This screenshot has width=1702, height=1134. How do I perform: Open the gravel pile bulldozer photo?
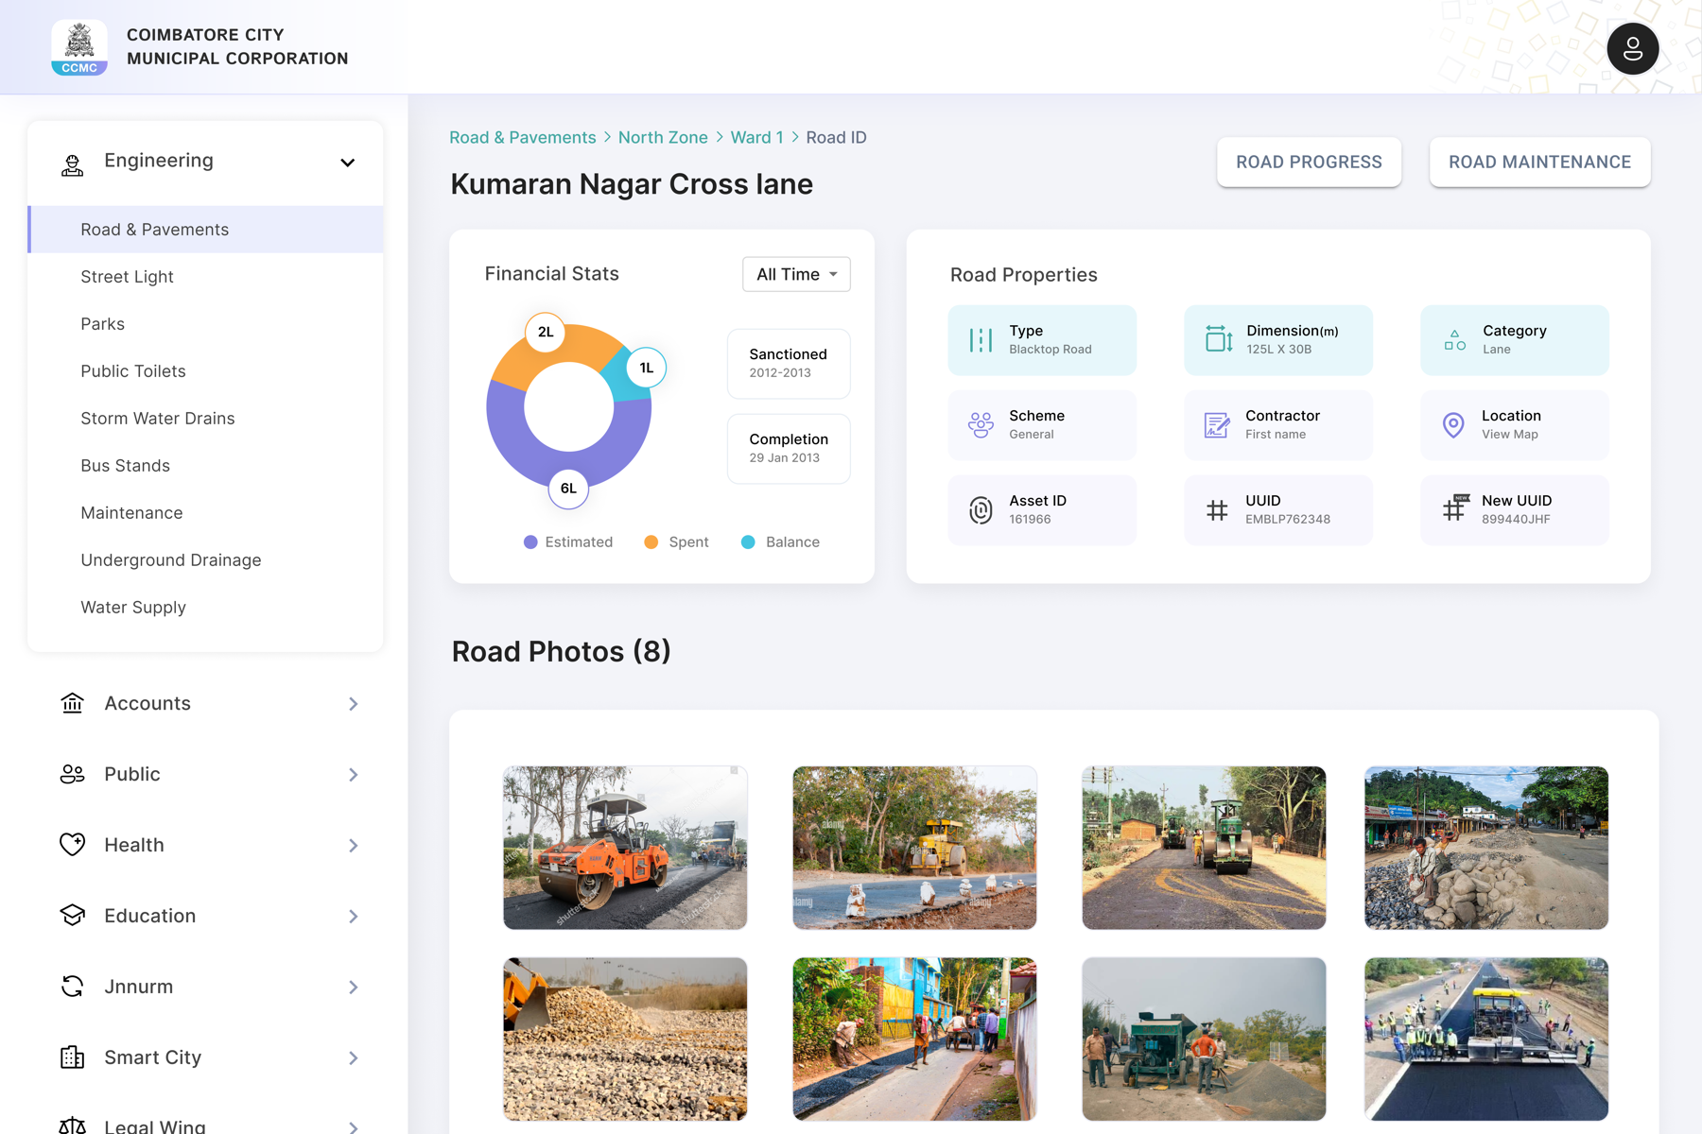tap(625, 1039)
